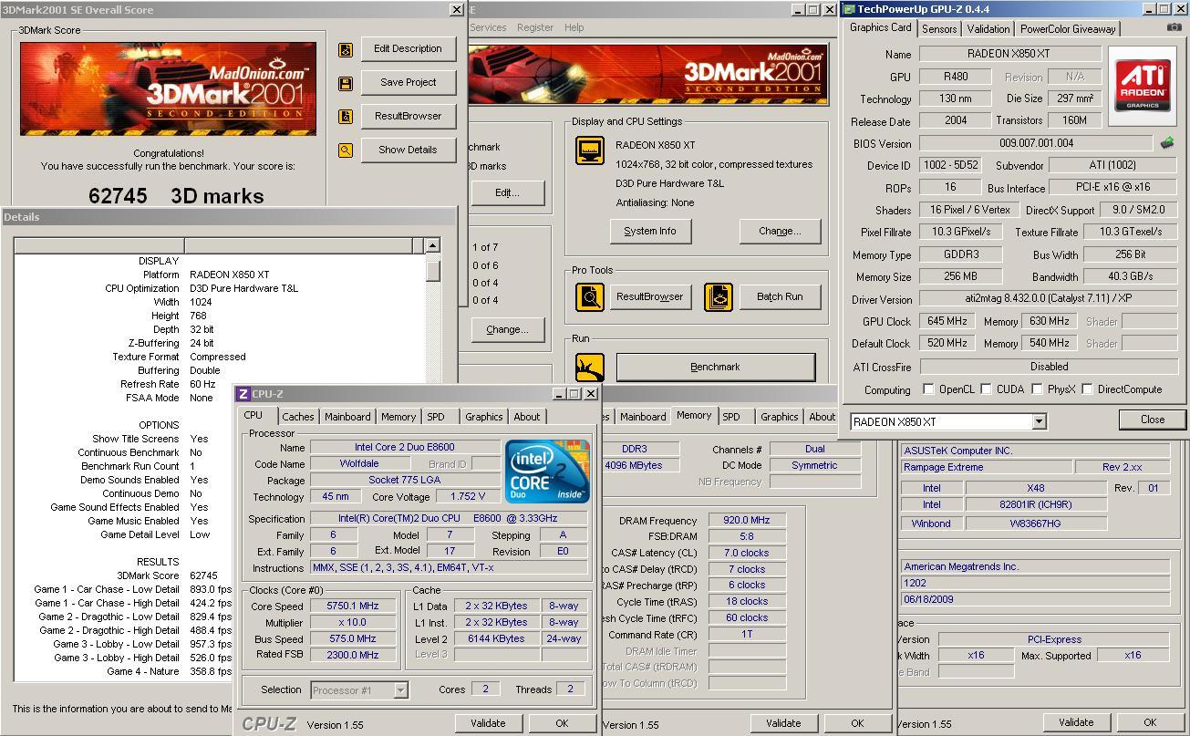Click the Save Project disk icon
This screenshot has width=1190, height=736.
coord(345,84)
